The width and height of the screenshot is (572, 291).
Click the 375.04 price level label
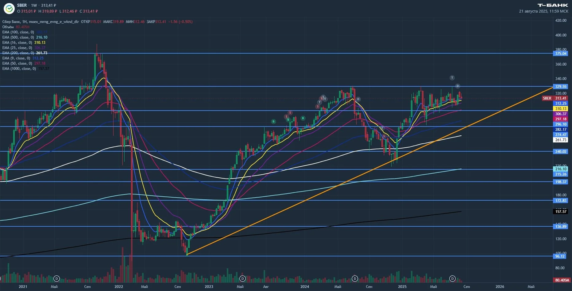(x=561, y=53)
